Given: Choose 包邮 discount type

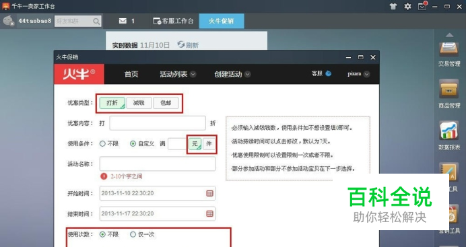Looking at the screenshot, I should coord(166,103).
